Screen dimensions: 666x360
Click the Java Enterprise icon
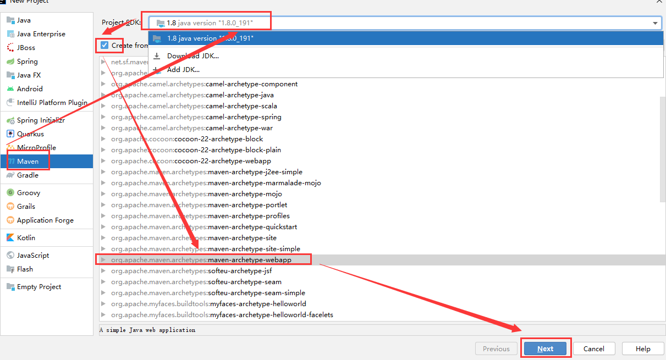(10, 34)
